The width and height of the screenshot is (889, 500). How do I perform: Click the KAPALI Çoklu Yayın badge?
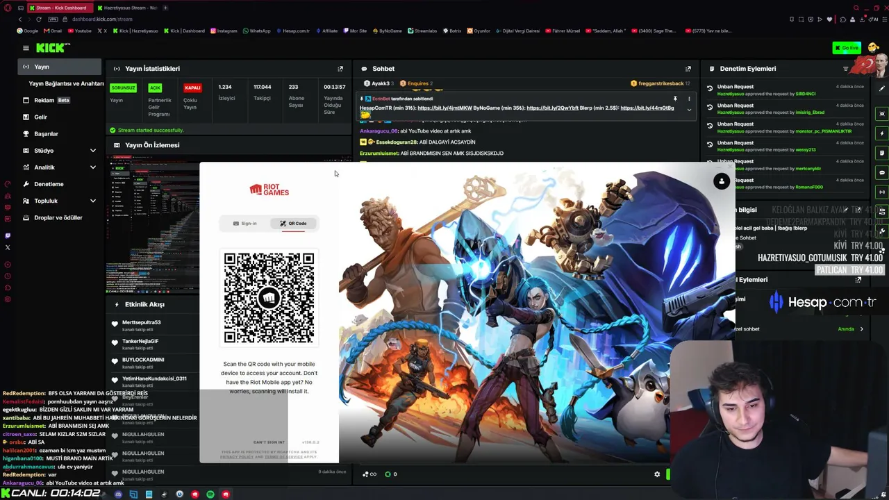pos(192,88)
